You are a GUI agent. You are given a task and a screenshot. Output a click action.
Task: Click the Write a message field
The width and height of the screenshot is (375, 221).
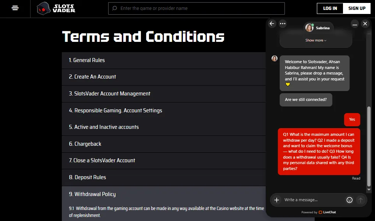coord(313,200)
